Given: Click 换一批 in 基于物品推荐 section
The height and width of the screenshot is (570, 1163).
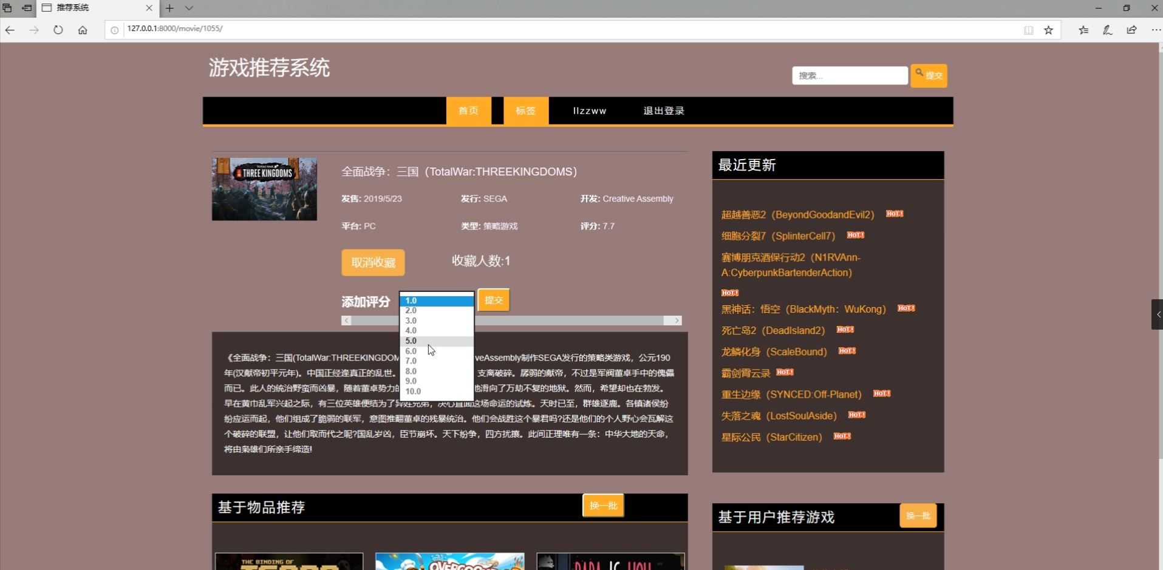Looking at the screenshot, I should click(x=603, y=506).
